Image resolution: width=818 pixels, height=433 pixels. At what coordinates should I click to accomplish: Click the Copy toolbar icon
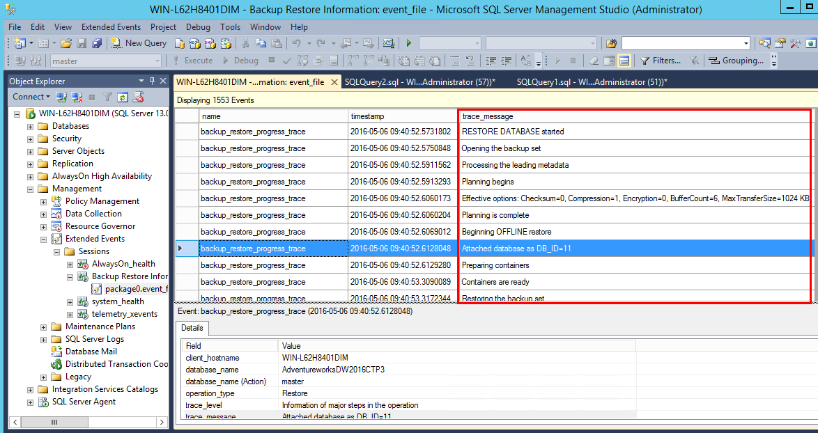coord(261,43)
